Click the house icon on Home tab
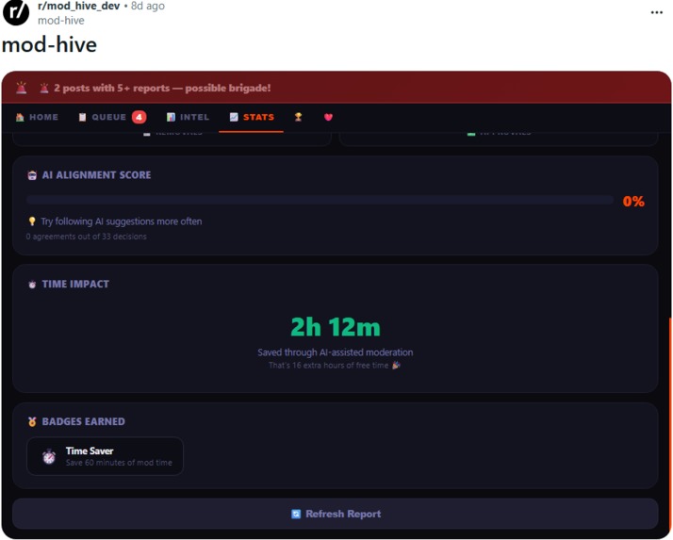This screenshot has width=673, height=540. [x=20, y=117]
